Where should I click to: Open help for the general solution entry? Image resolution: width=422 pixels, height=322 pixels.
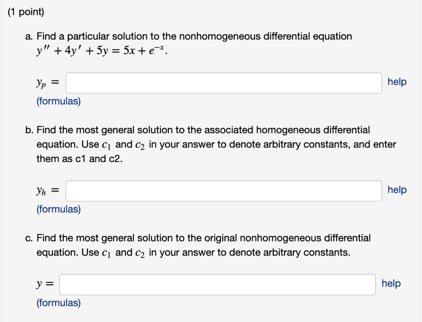coord(390,283)
